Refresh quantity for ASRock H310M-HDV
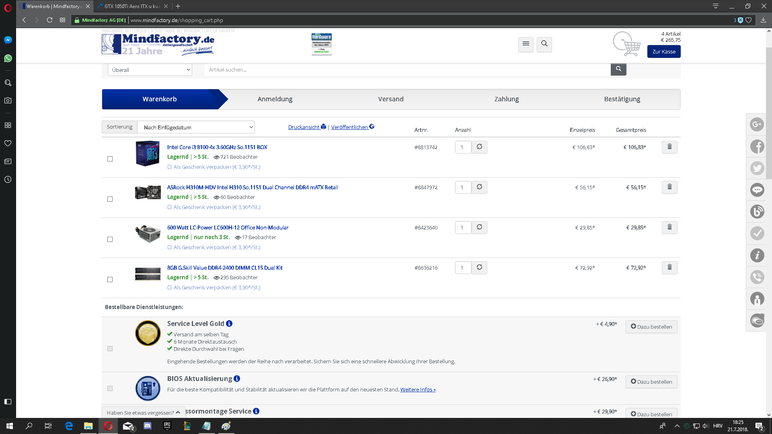Screen dimensions: 772x434 (x=479, y=187)
